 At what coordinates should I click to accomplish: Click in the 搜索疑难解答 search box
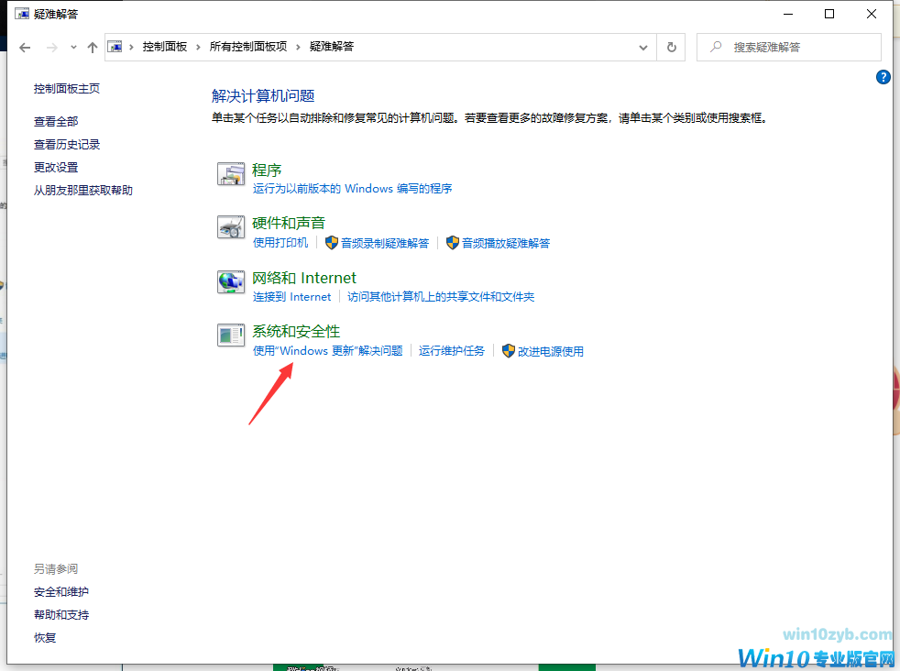(x=797, y=47)
